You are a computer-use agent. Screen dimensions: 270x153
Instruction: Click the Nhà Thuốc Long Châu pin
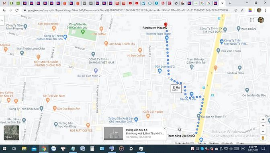[22, 53]
